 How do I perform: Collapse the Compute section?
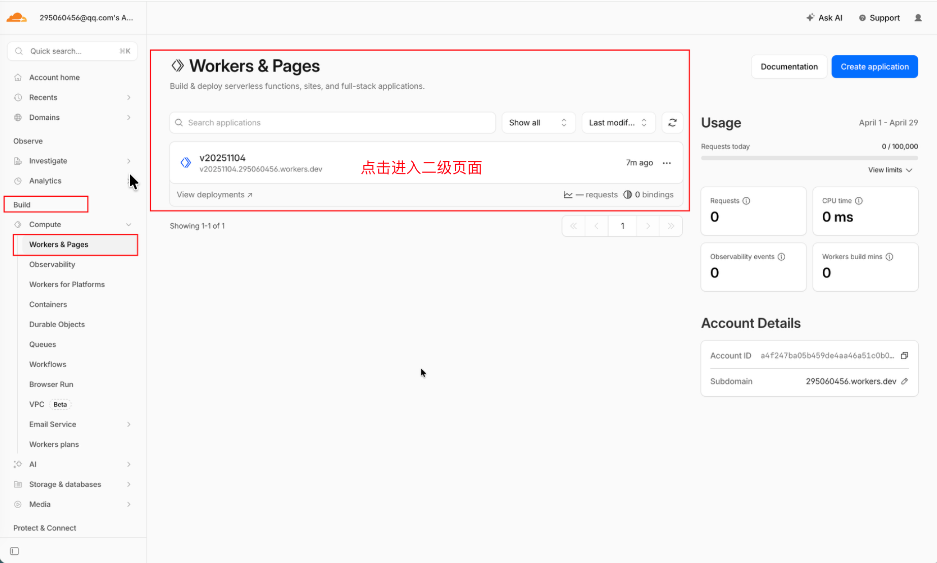click(x=128, y=224)
